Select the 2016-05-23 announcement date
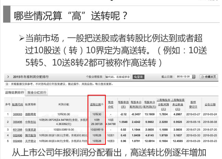 [x=210, y=141]
